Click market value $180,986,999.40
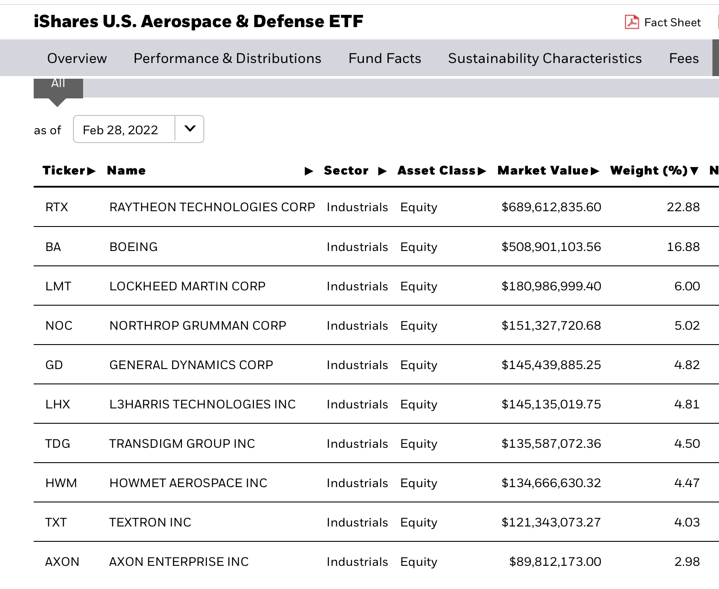The image size is (719, 589). click(551, 286)
